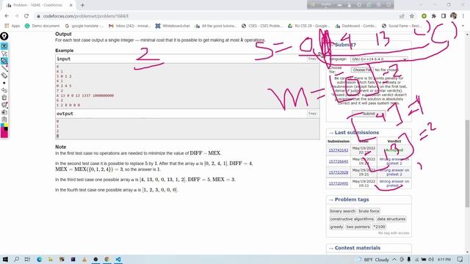Open submission 157726640
This screenshot has height=264, width=470.
[x=339, y=161]
